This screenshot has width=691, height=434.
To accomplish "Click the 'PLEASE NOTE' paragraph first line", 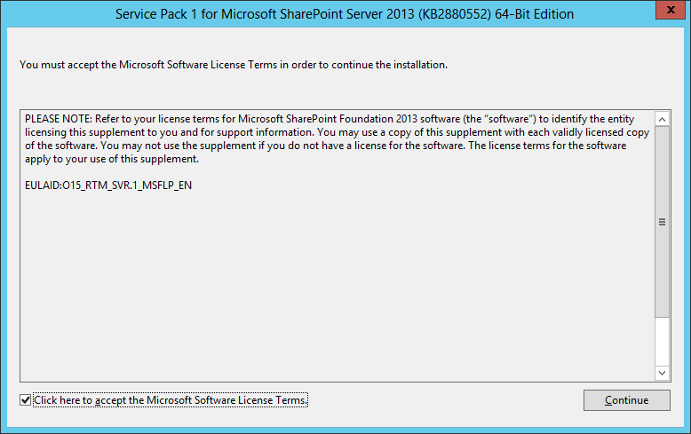I will (330, 119).
